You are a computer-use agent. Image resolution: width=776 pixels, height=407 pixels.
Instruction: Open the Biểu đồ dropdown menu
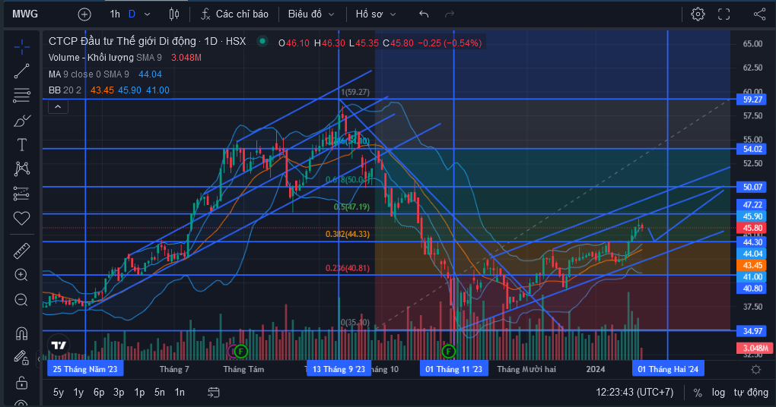tap(311, 14)
